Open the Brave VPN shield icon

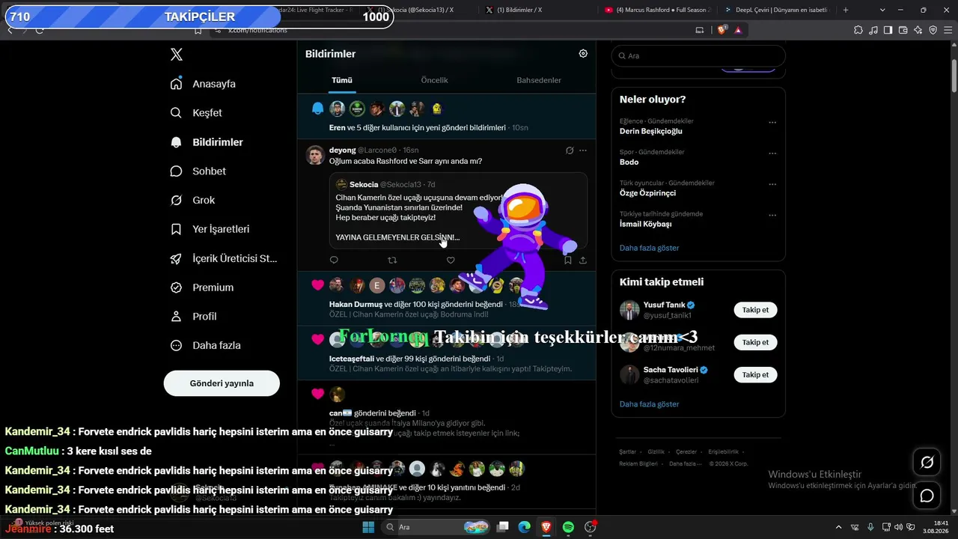tap(933, 30)
